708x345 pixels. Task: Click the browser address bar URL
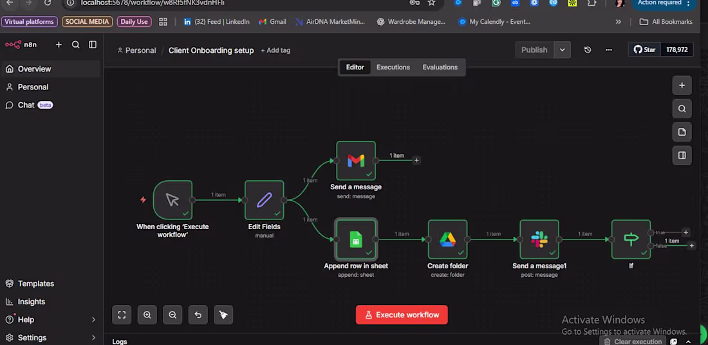click(153, 3)
